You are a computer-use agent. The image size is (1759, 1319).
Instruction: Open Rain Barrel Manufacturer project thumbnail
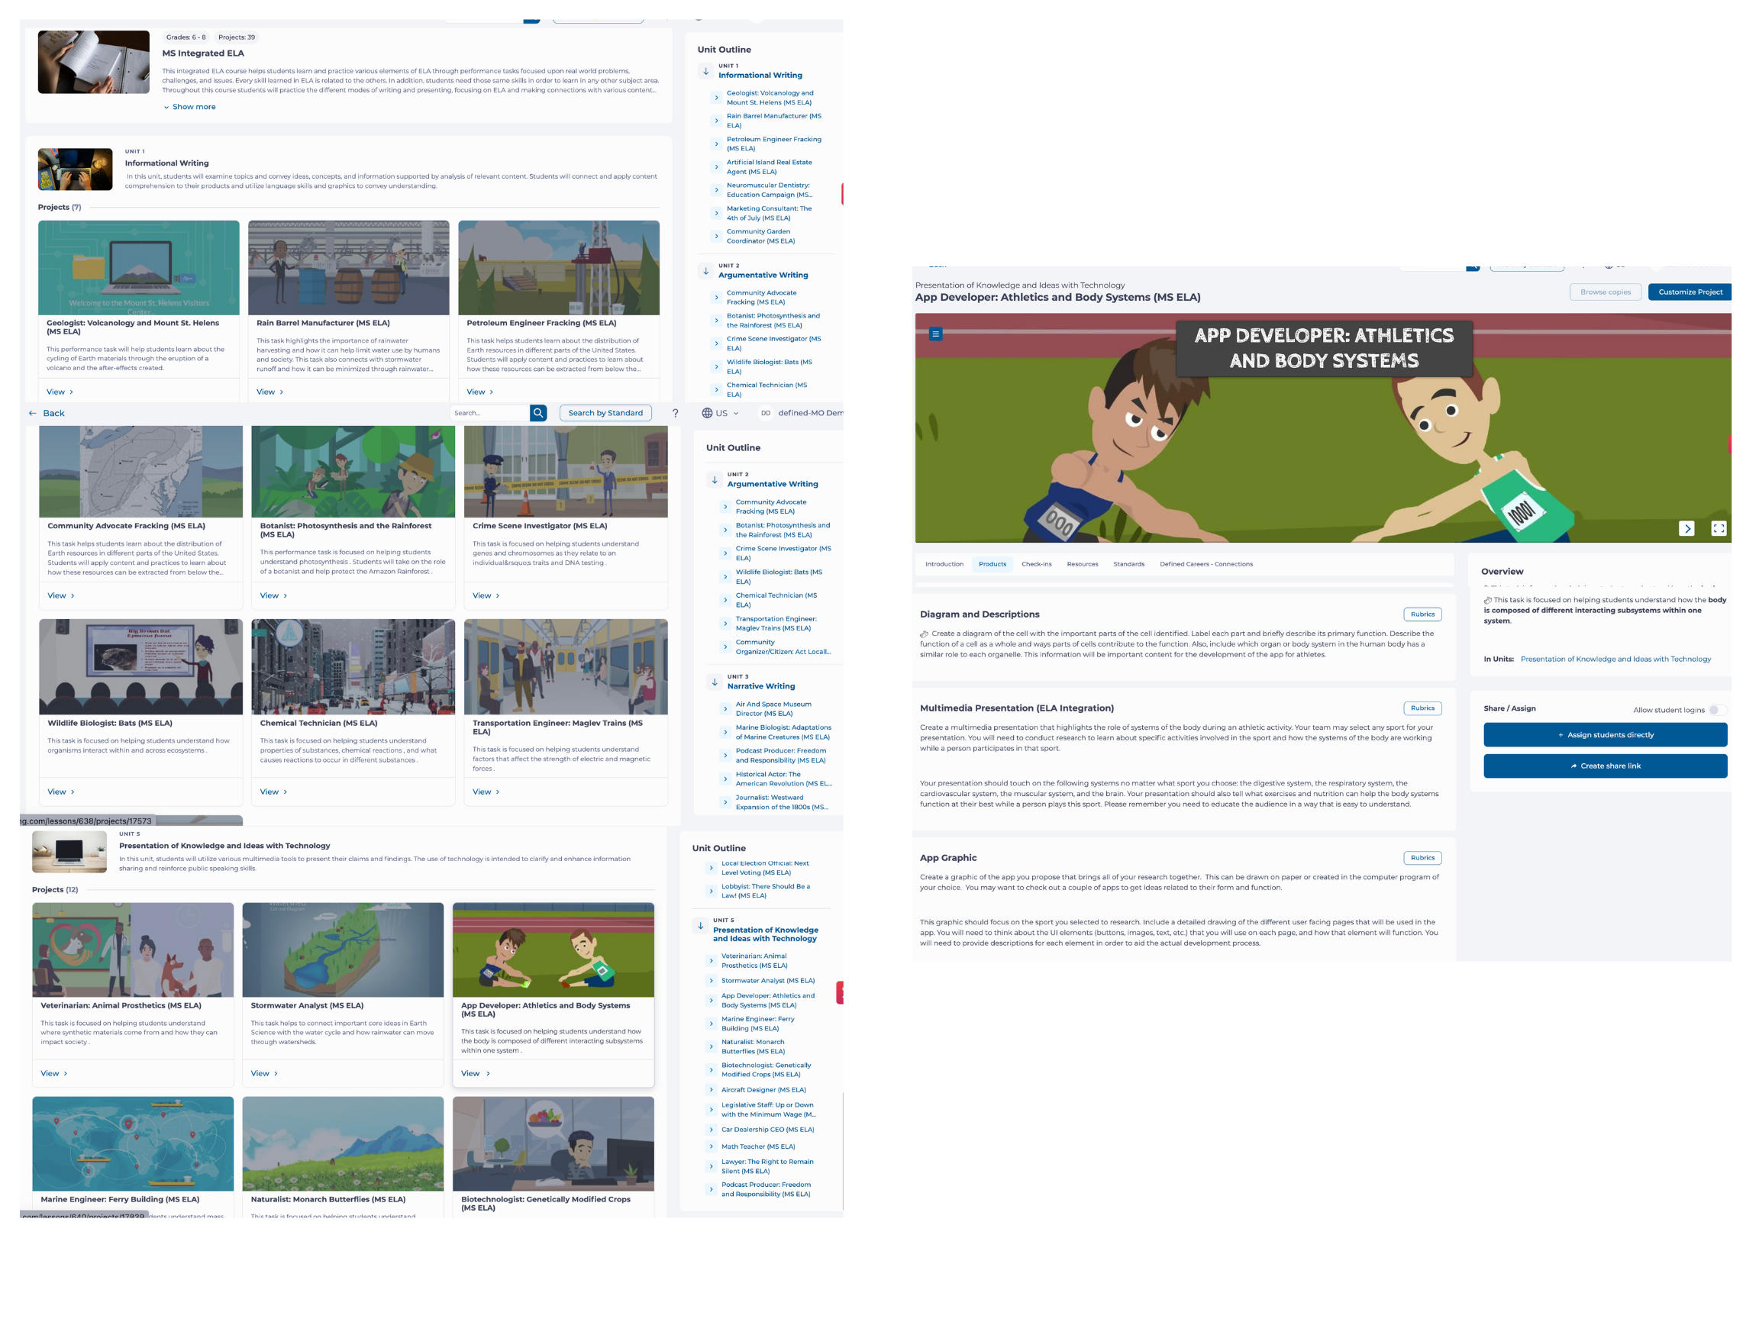[348, 268]
